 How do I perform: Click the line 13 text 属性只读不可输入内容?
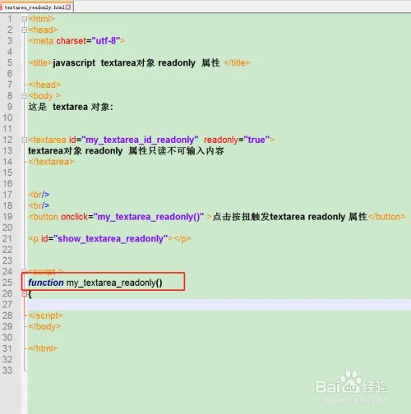[x=176, y=151]
